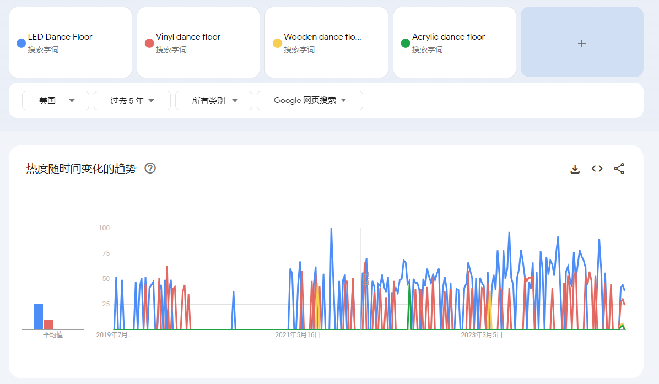Open the 过去 5 年 time range dropdown

(x=132, y=101)
